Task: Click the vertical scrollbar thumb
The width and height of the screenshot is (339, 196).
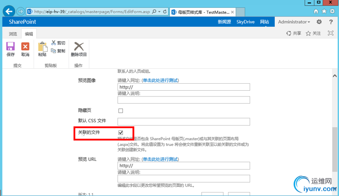Action: tap(335, 149)
